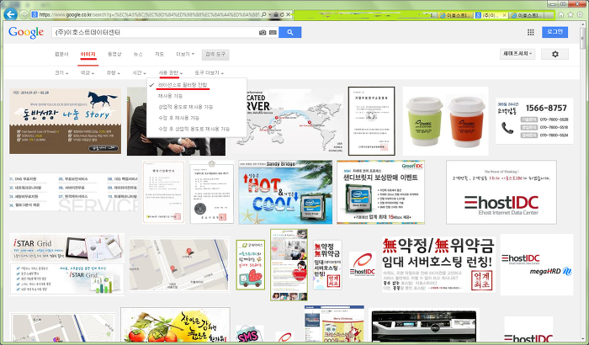Expand the 더보기 menu
This screenshot has height=345, width=589.
click(185, 54)
